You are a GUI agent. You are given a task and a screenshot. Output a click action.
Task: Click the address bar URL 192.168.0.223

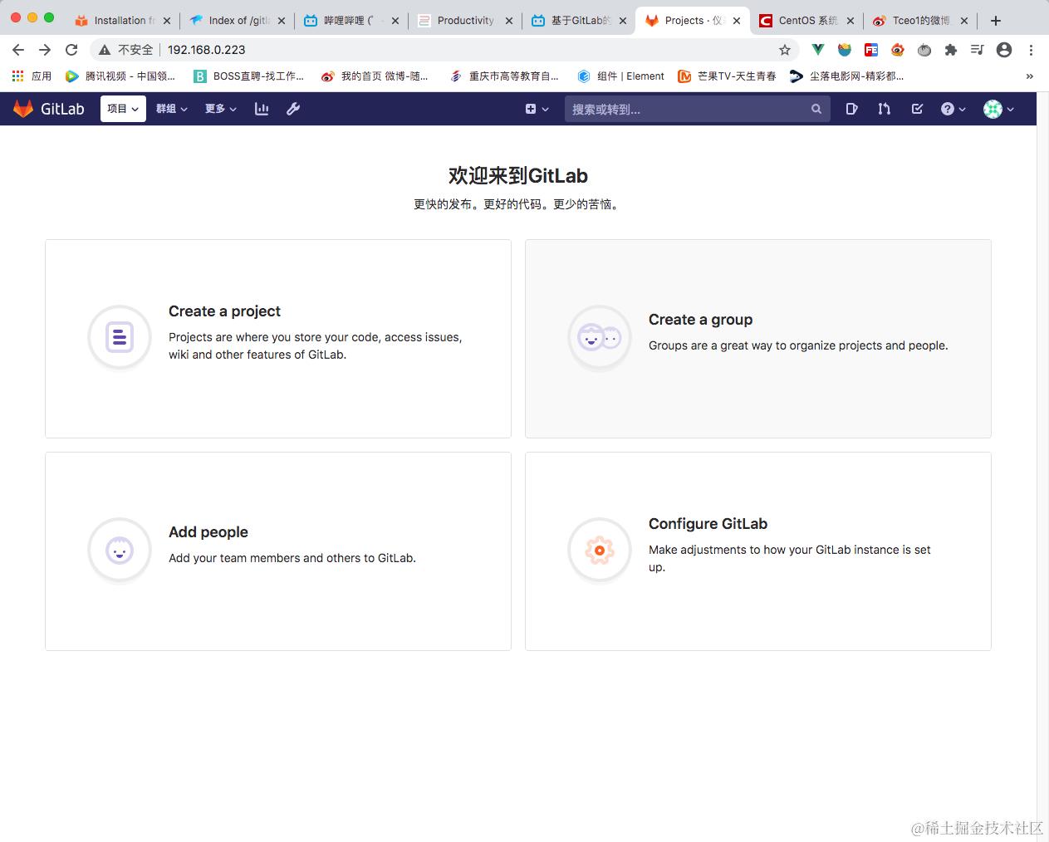tap(207, 50)
